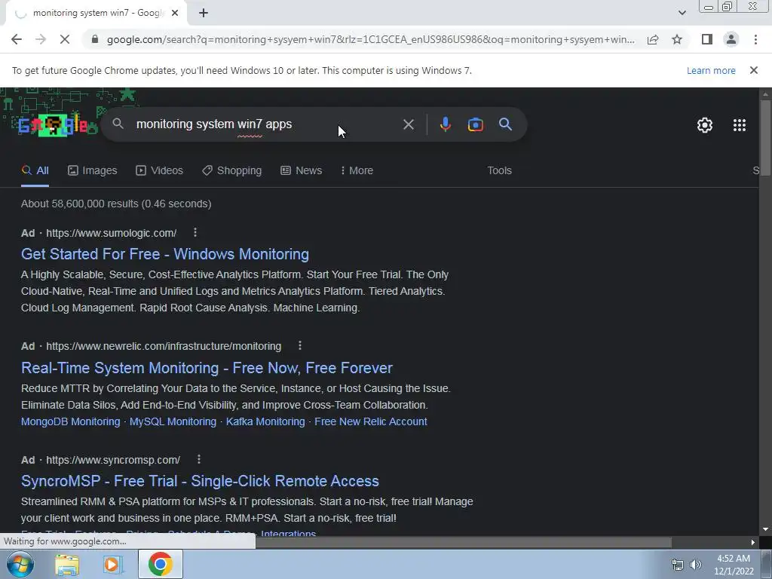Open a new browser tab
This screenshot has width=772, height=579.
point(204,14)
